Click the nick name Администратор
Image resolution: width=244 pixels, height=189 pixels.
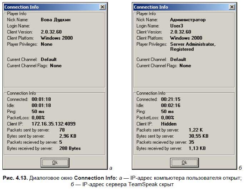tap(188, 20)
